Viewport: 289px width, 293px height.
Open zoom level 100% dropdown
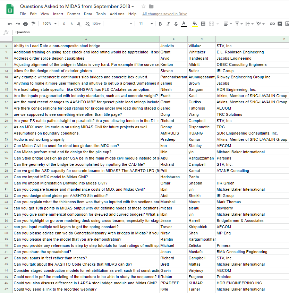(50, 24)
